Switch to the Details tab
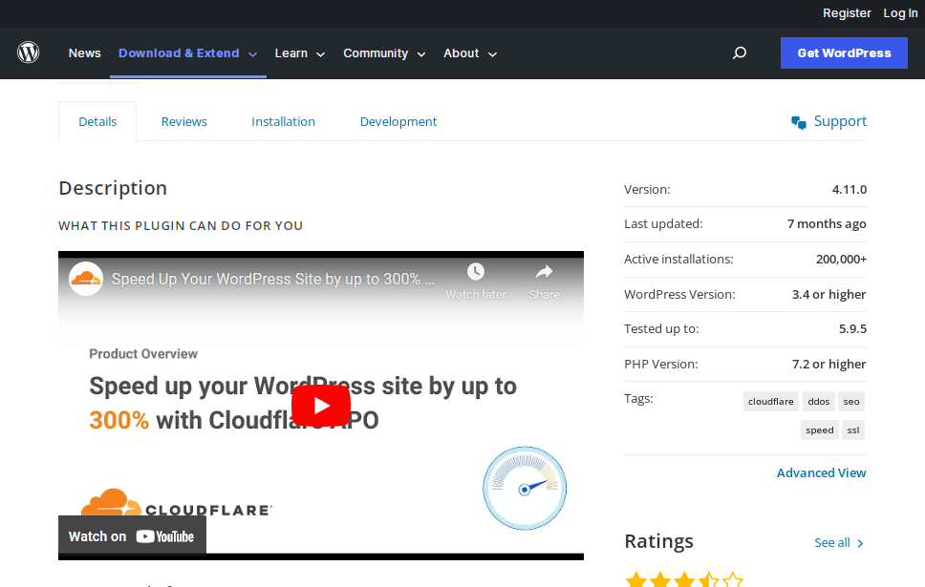 pyautogui.click(x=97, y=121)
